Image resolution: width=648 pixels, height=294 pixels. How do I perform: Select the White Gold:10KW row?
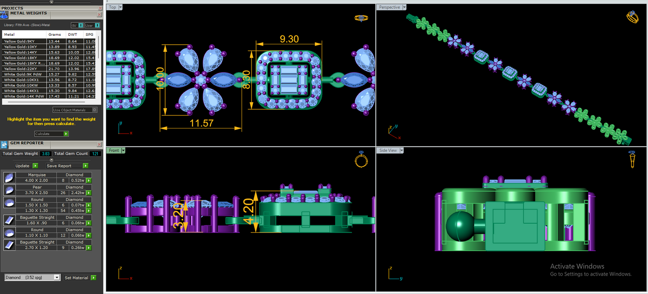[49, 85]
